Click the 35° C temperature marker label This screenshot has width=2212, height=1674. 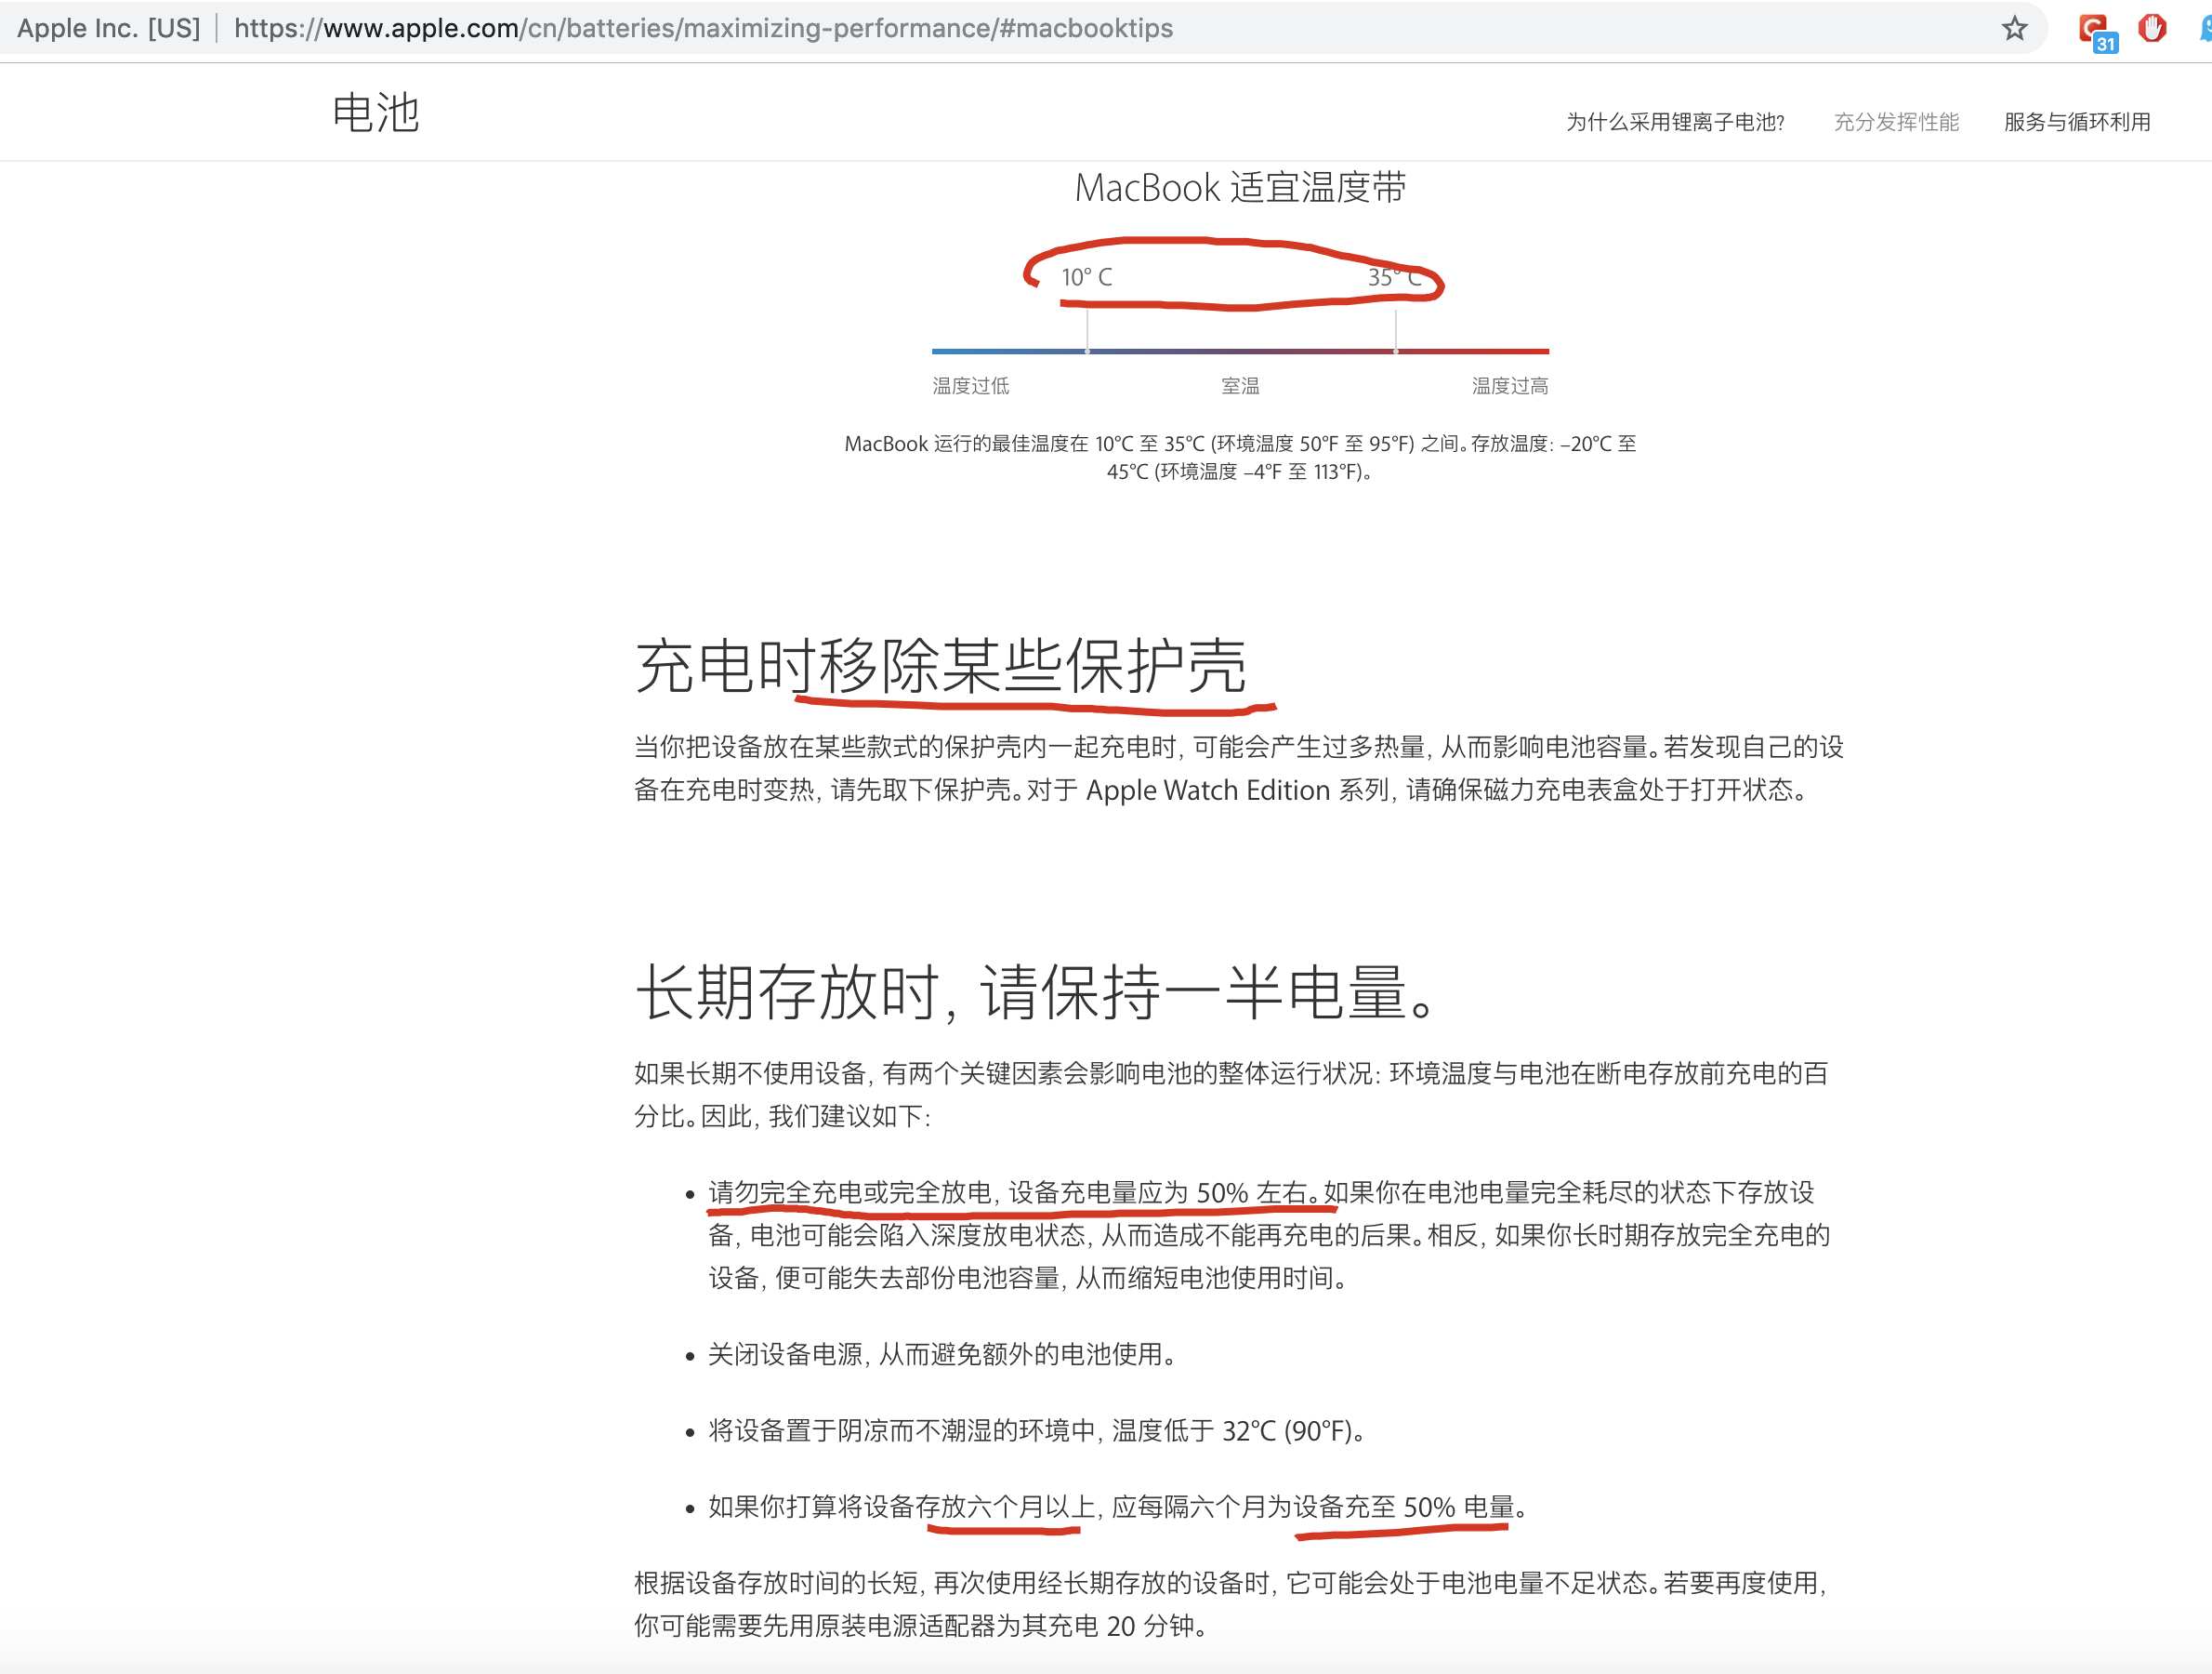(x=1394, y=277)
